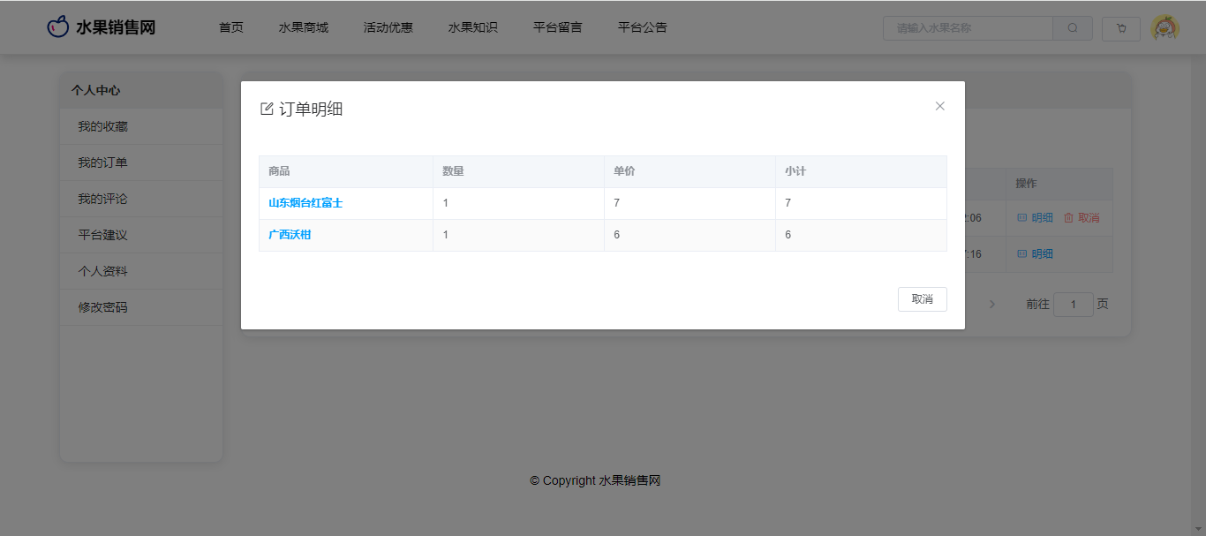The width and height of the screenshot is (1206, 536).
Task: Click the apple logo icon
Action: 57,27
